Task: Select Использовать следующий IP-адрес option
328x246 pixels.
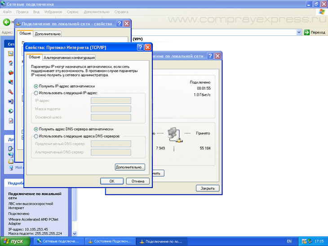Action: (36, 93)
